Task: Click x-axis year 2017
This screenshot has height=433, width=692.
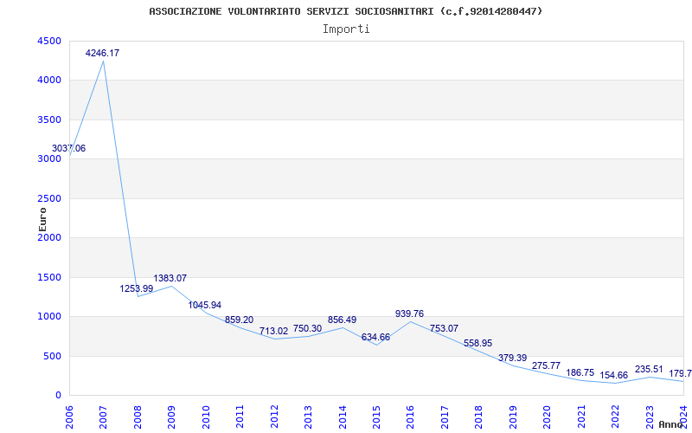Action: click(x=445, y=417)
